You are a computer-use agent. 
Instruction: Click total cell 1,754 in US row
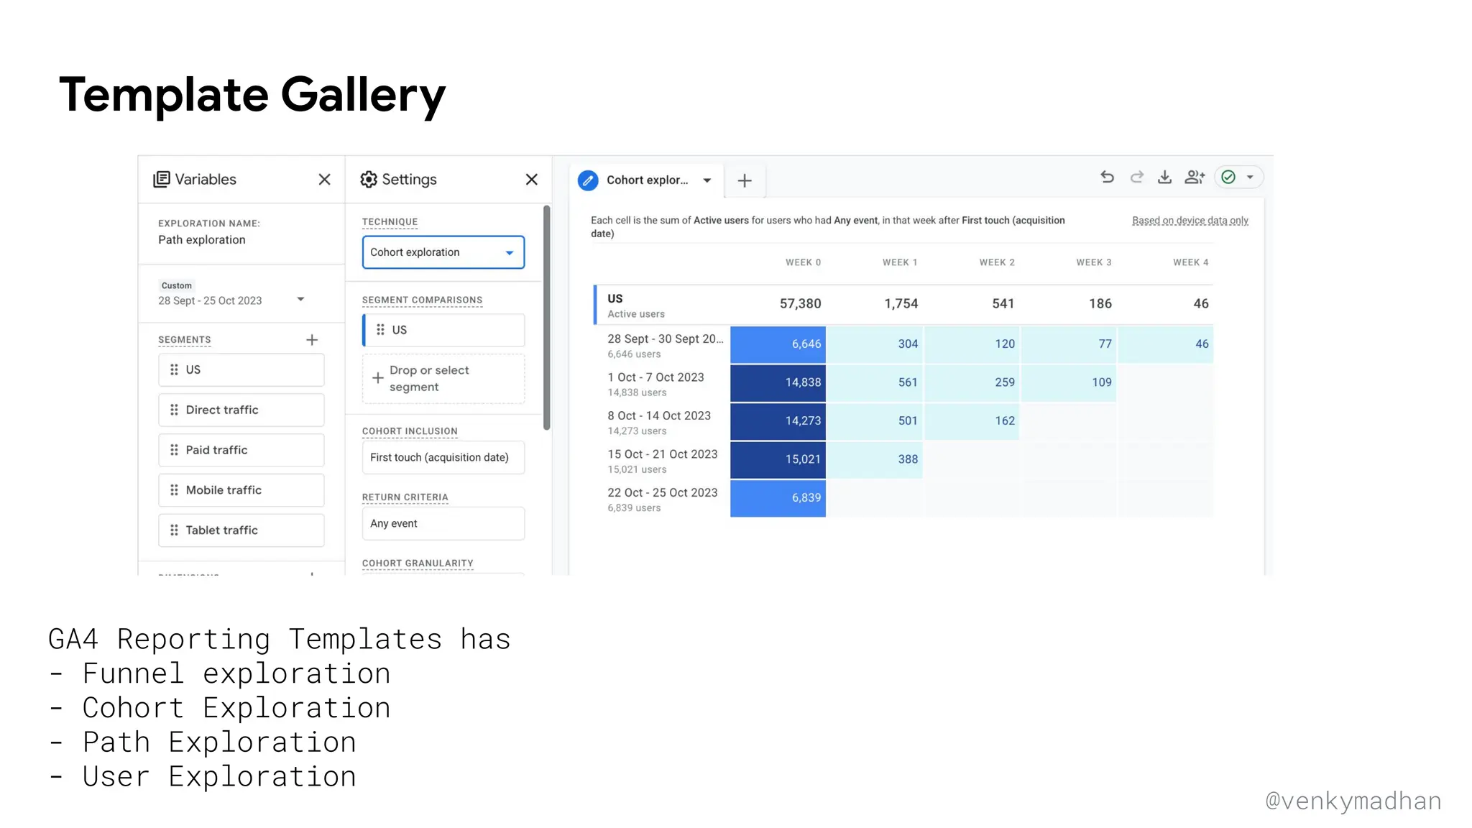(x=901, y=304)
